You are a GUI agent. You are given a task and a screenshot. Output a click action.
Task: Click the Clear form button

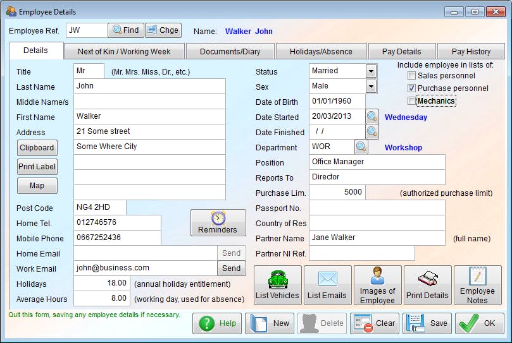(375, 323)
